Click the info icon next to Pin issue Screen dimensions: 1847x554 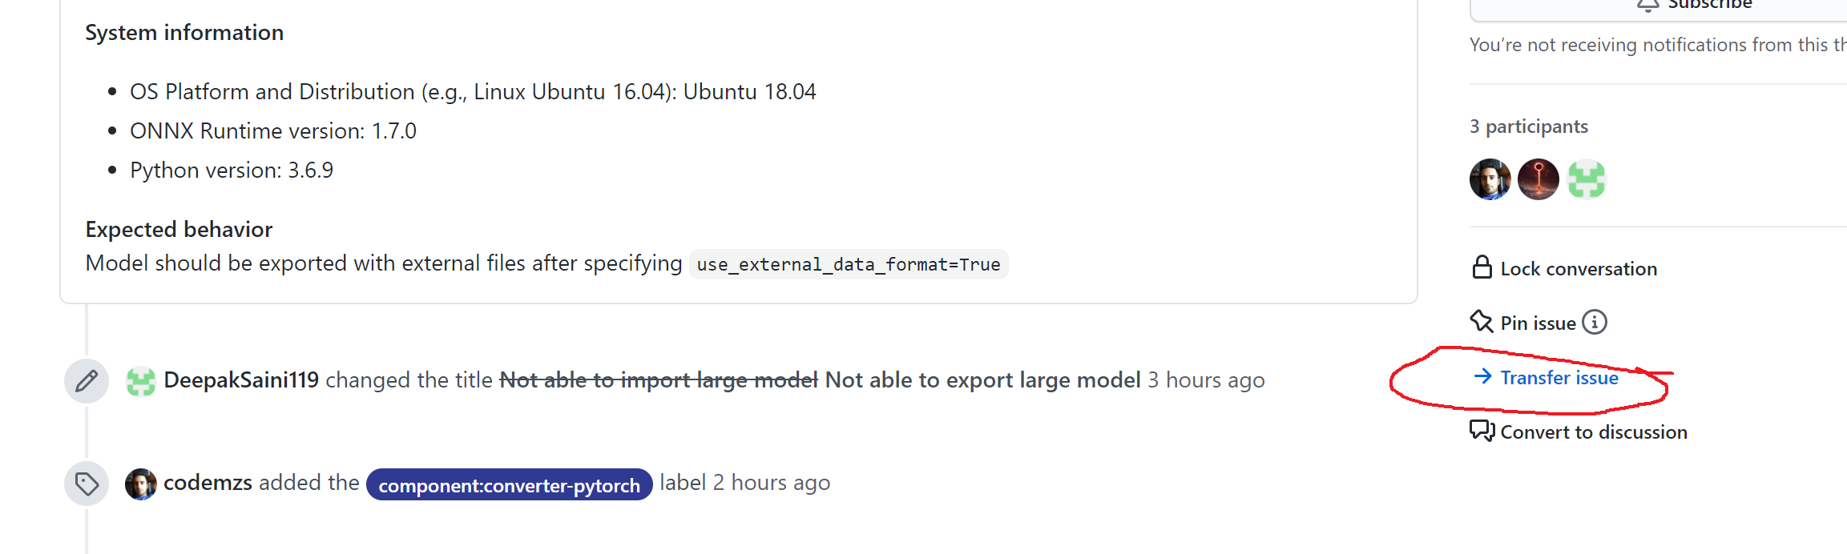(1596, 322)
